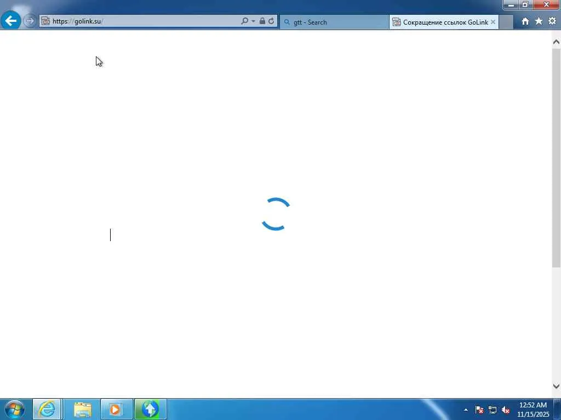
Task: Click the Forward navigation arrow
Action: (x=30, y=21)
